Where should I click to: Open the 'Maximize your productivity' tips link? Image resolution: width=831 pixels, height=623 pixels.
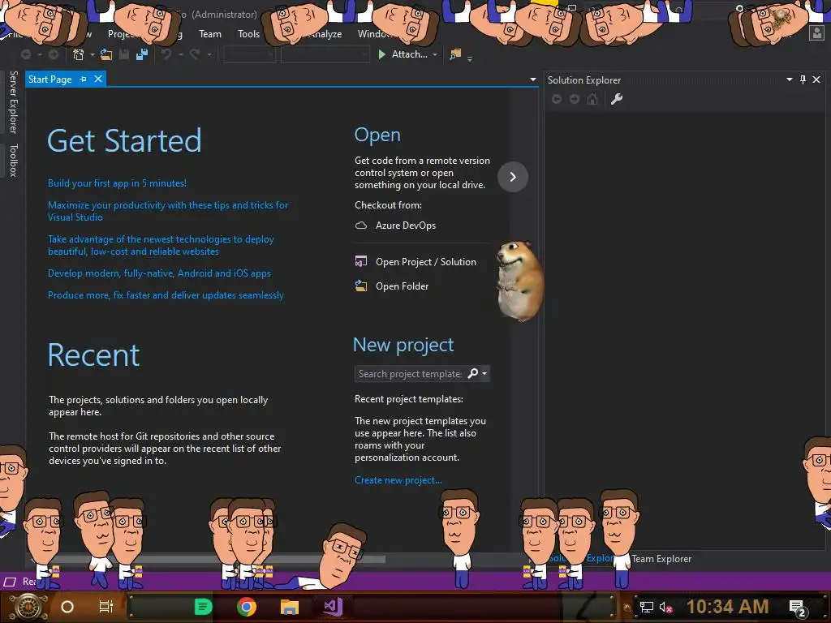(168, 211)
